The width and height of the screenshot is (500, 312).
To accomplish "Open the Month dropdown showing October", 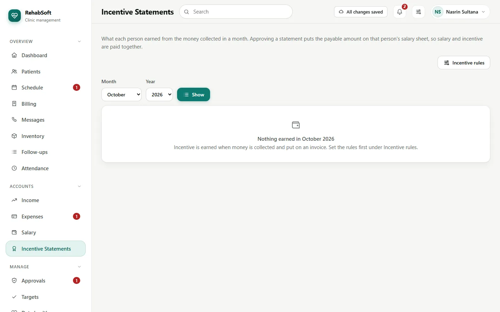I will [x=122, y=95].
